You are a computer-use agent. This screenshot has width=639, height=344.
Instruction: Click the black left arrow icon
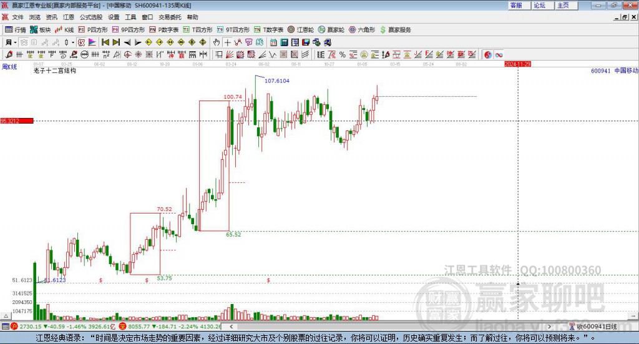pos(127,42)
